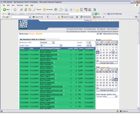Click the security lock icon in status bar

click(x=117, y=111)
